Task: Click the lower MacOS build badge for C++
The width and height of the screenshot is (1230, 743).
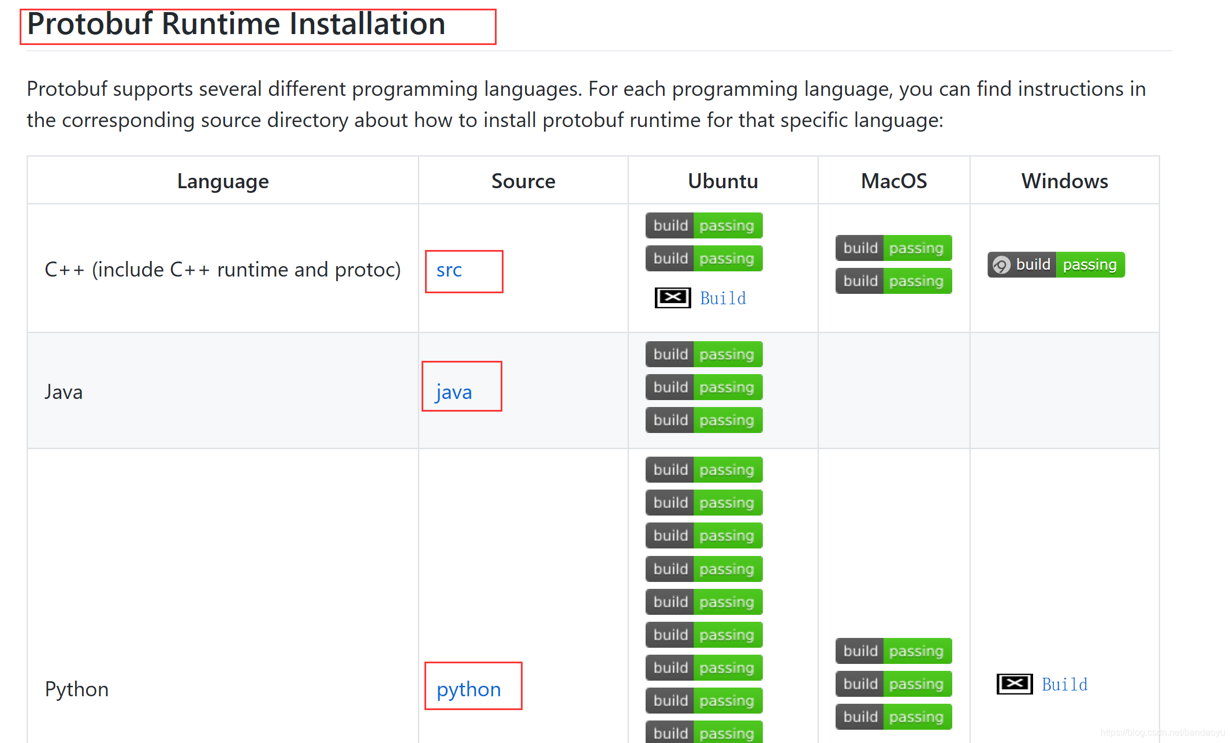Action: coord(893,281)
